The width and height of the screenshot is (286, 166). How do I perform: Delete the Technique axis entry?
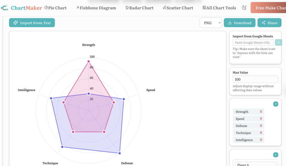pos(261,133)
